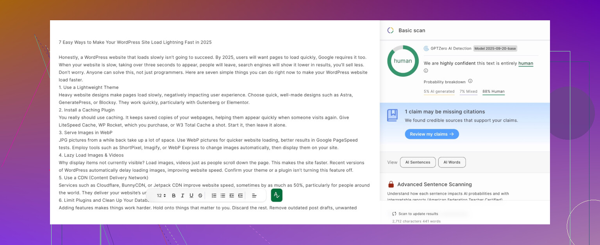This screenshot has height=245, width=600.
Task: Open the underlined human result link
Action: click(525, 63)
